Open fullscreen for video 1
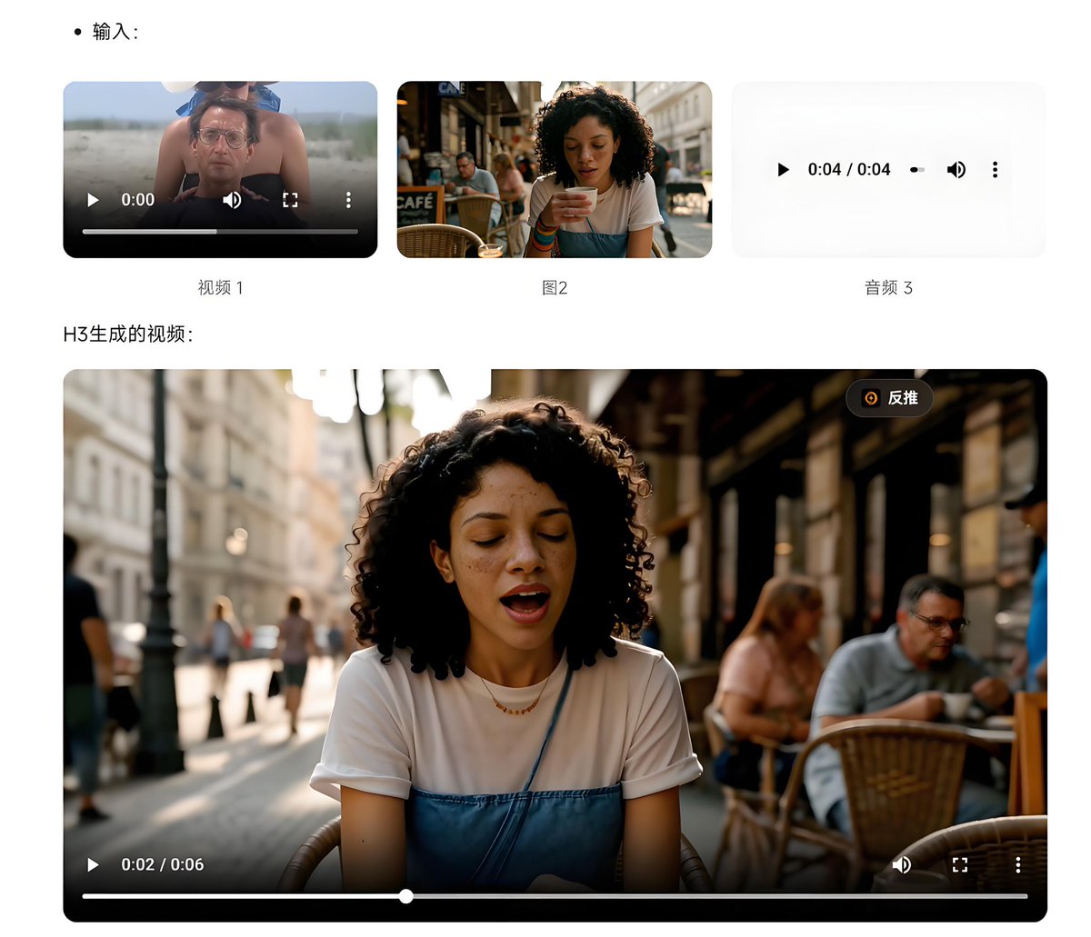Image resolution: width=1091 pixels, height=937 pixels. point(290,200)
